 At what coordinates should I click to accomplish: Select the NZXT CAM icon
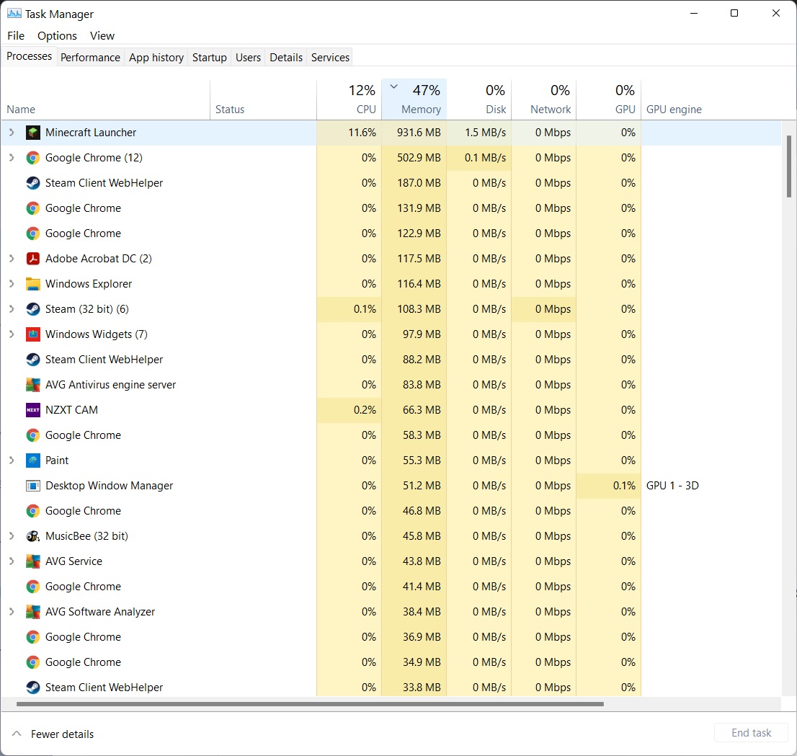(x=32, y=410)
